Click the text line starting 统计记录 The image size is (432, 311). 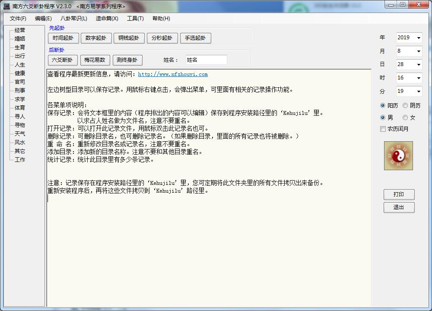[x=101, y=159]
